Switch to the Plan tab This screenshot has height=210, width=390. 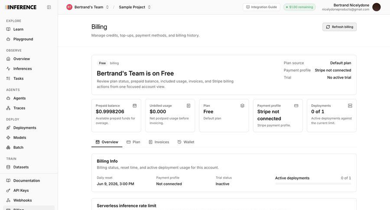point(133,142)
